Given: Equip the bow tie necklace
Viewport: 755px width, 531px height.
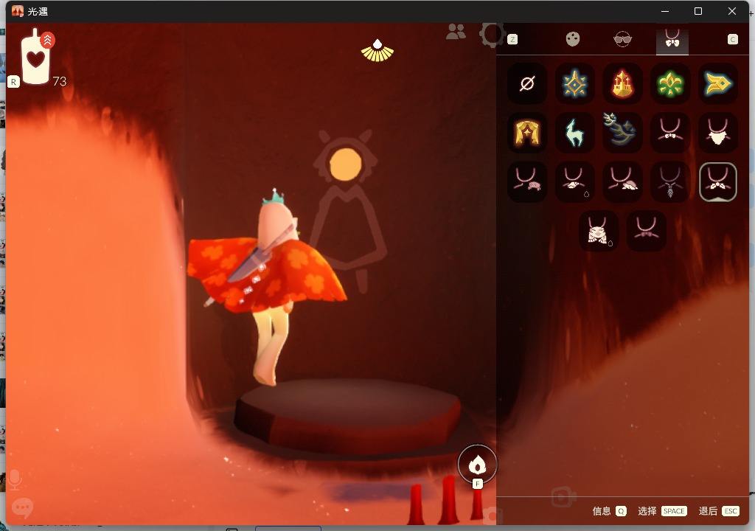Looking at the screenshot, I should tap(669, 133).
